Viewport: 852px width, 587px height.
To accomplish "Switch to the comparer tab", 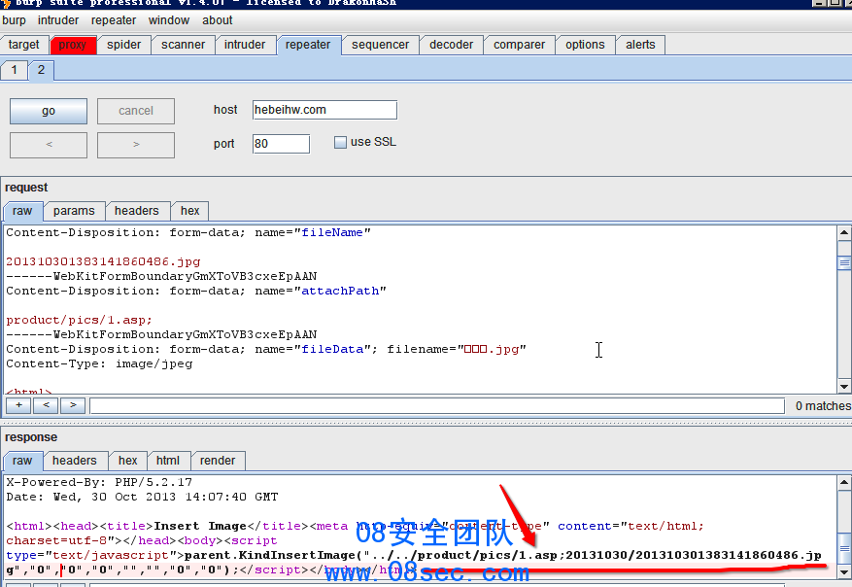I will [519, 45].
